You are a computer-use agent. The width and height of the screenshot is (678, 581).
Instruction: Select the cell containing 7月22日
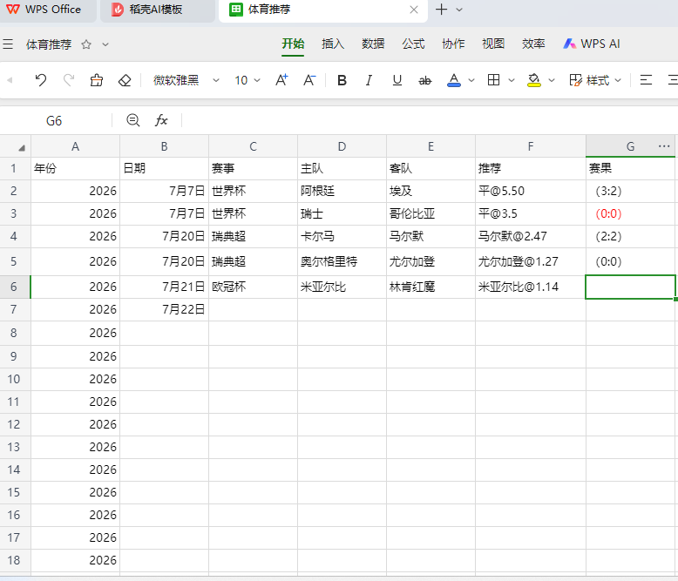[165, 309]
